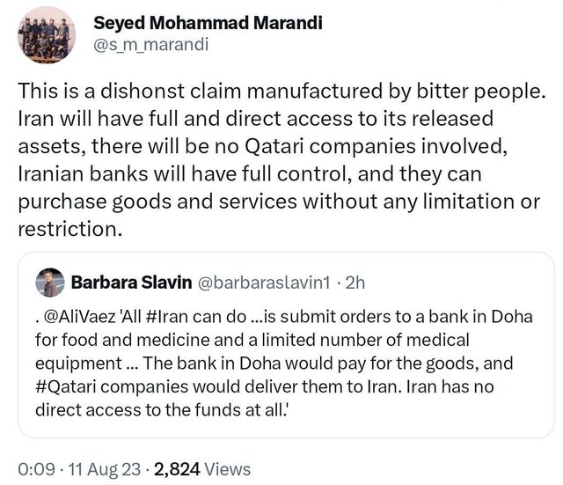Click the '11 Aug 23' date

(x=100, y=469)
